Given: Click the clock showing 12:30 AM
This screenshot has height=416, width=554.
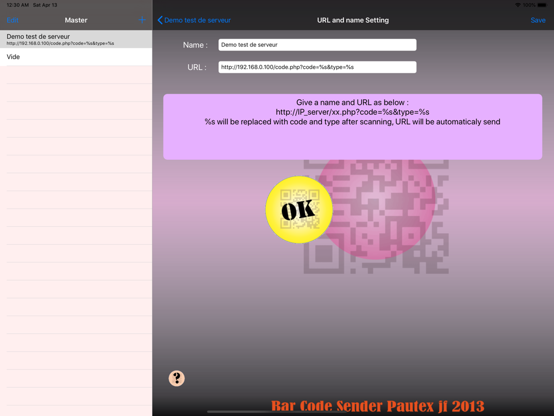Looking at the screenshot, I should pyautogui.click(x=17, y=5).
